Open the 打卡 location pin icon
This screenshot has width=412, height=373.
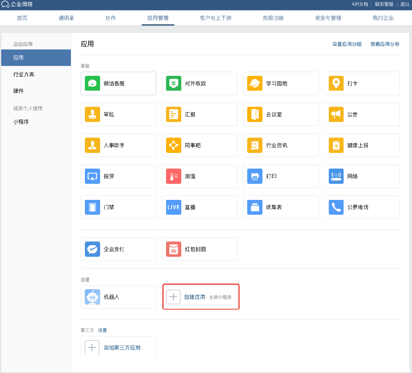pos(336,83)
